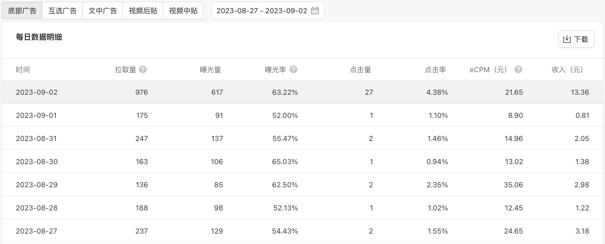Viewport: 605px width, 244px height.
Task: Select the 视频中贴 tab
Action: (x=183, y=11)
